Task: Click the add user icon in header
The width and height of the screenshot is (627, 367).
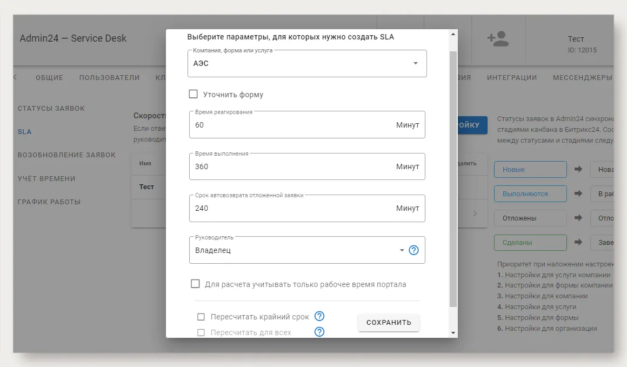Action: coord(498,39)
